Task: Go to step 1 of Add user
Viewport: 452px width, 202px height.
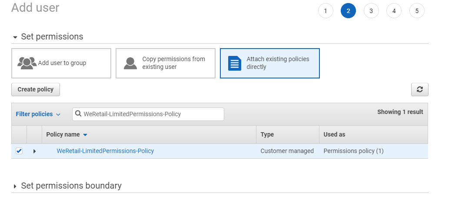Action: click(x=326, y=11)
